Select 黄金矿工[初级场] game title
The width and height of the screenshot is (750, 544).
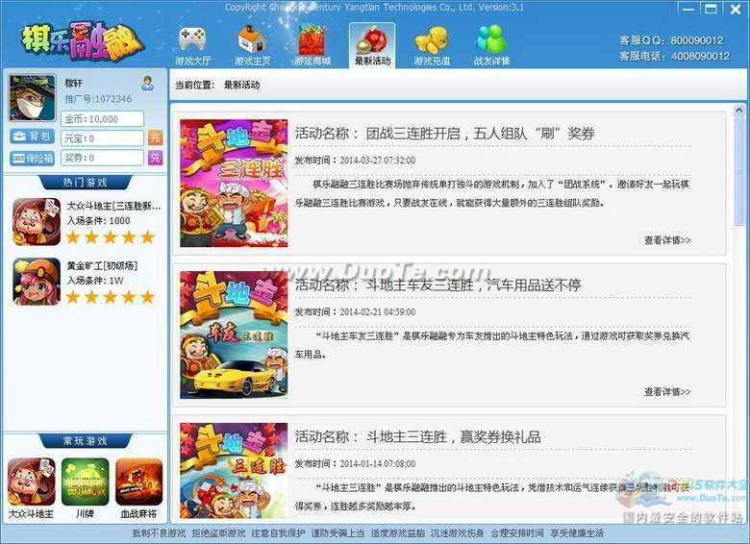click(102, 266)
